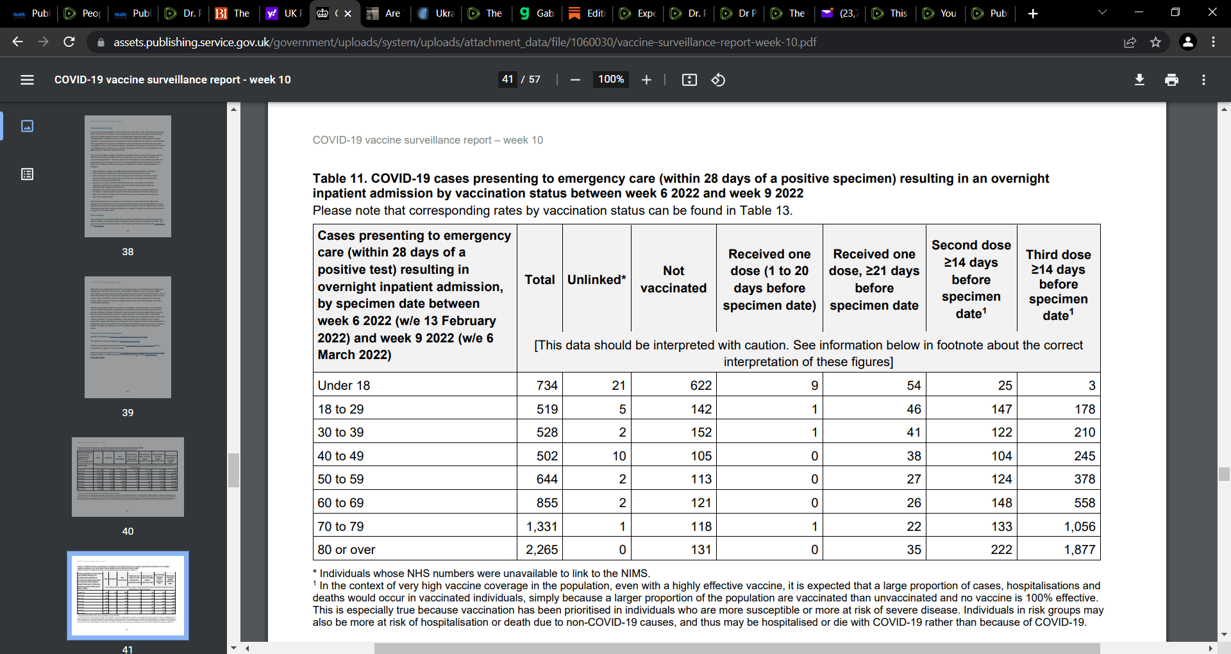The image size is (1231, 654).
Task: Open a new browser tab
Action: 1033,13
